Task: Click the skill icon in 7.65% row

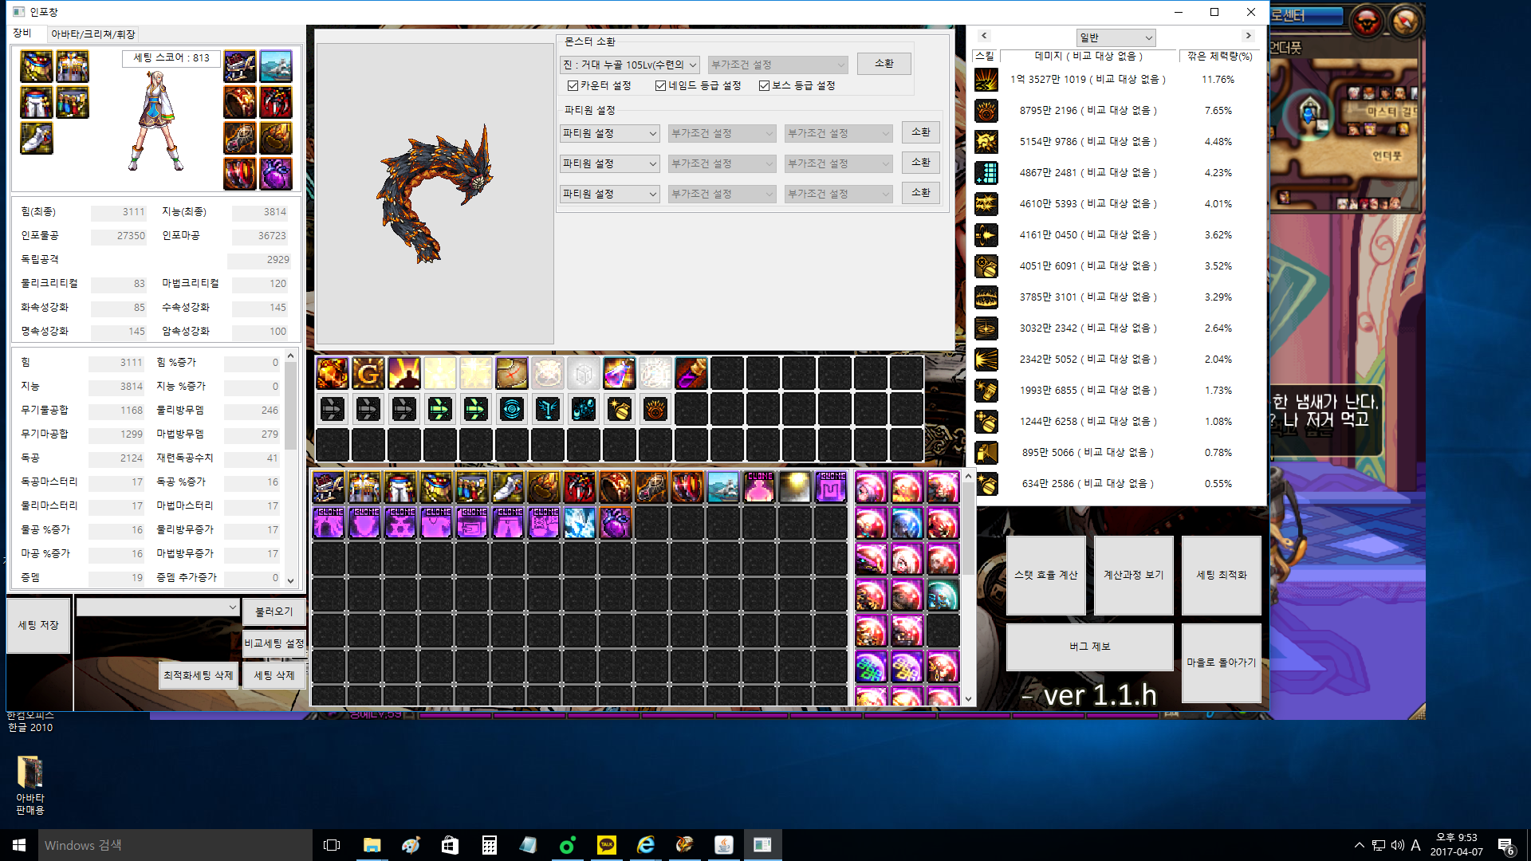Action: pos(986,111)
